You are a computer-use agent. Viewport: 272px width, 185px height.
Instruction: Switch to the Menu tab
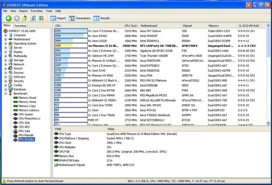pyautogui.click(x=7, y=25)
